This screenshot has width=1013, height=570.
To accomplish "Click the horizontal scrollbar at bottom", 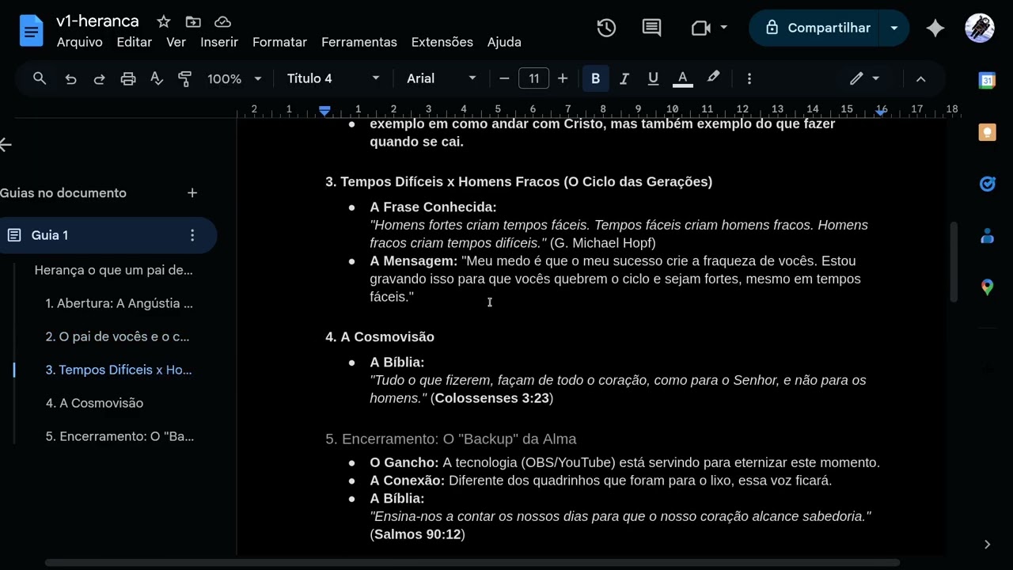I will pyautogui.click(x=472, y=563).
